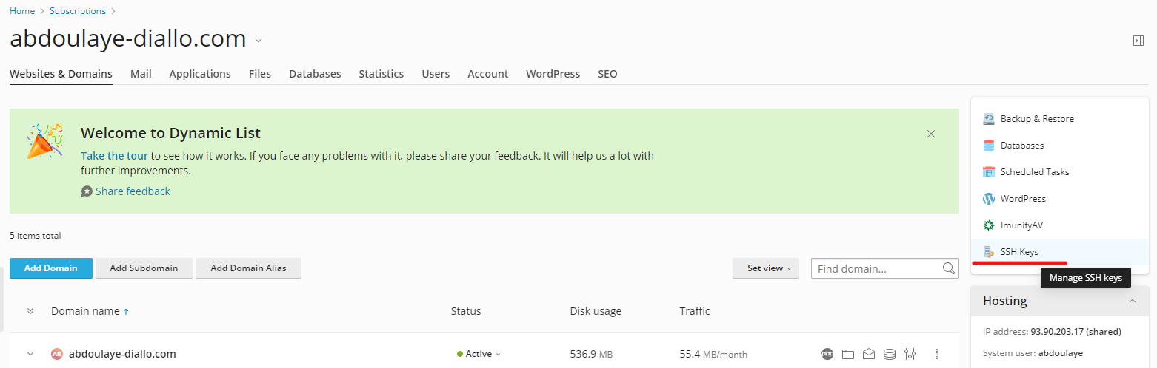The image size is (1157, 368).
Task: Switch to the Databases tab
Action: (315, 74)
